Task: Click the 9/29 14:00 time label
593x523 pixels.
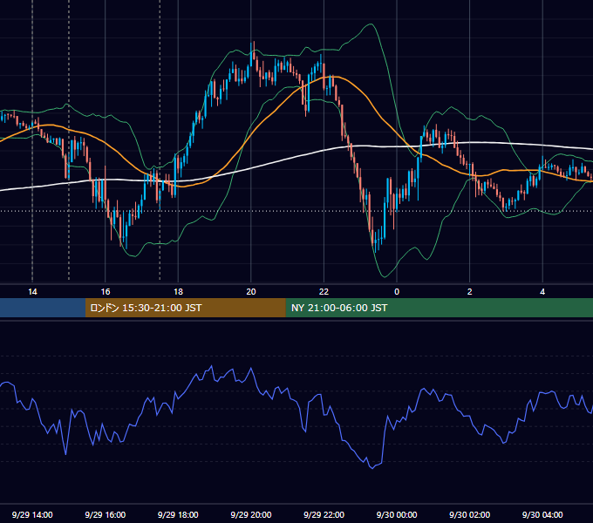Action: click(x=32, y=514)
